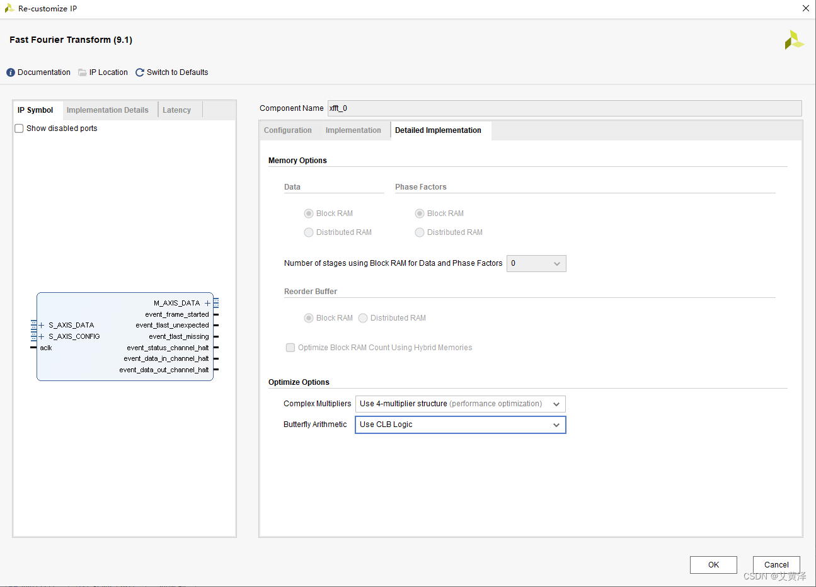This screenshot has height=587, width=816.
Task: Click the OK button
Action: pos(713,565)
